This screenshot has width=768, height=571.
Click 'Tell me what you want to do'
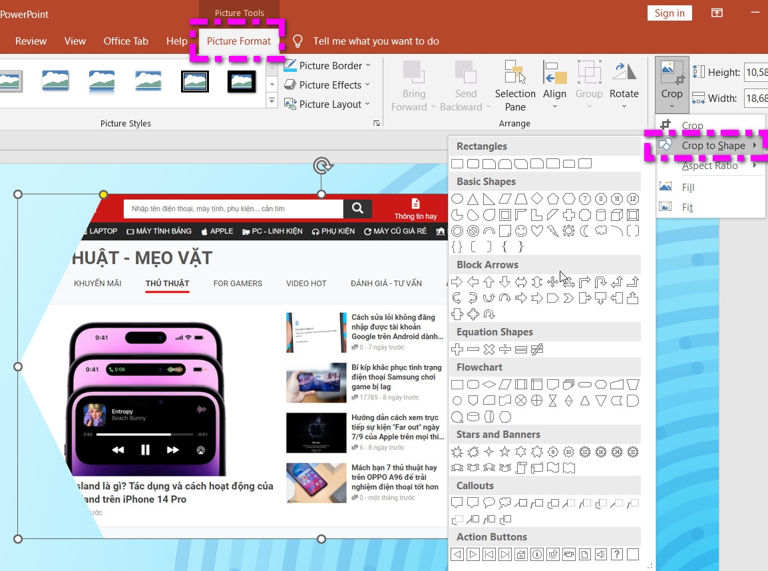point(376,41)
